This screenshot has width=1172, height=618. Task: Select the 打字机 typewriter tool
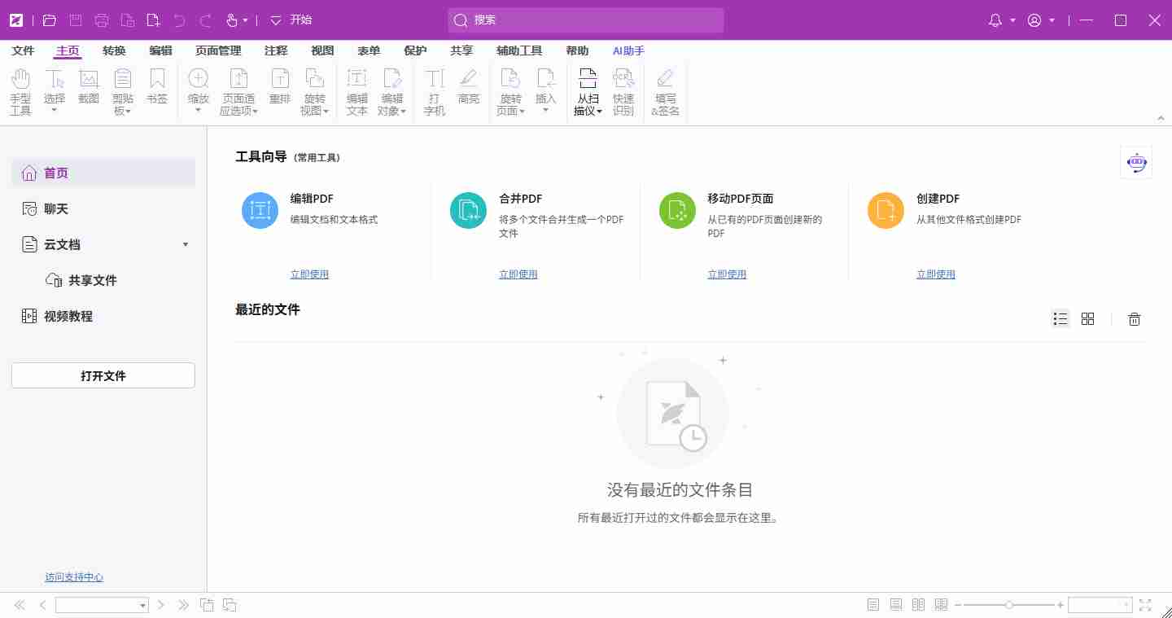(x=435, y=91)
